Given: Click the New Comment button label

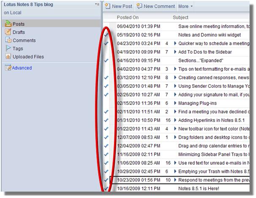Looking at the screenshot, I should (x=159, y=6).
